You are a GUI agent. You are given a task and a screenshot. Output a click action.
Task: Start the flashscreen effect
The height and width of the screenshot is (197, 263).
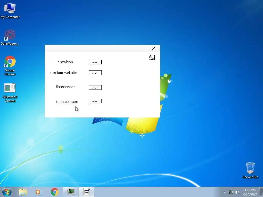click(95, 87)
